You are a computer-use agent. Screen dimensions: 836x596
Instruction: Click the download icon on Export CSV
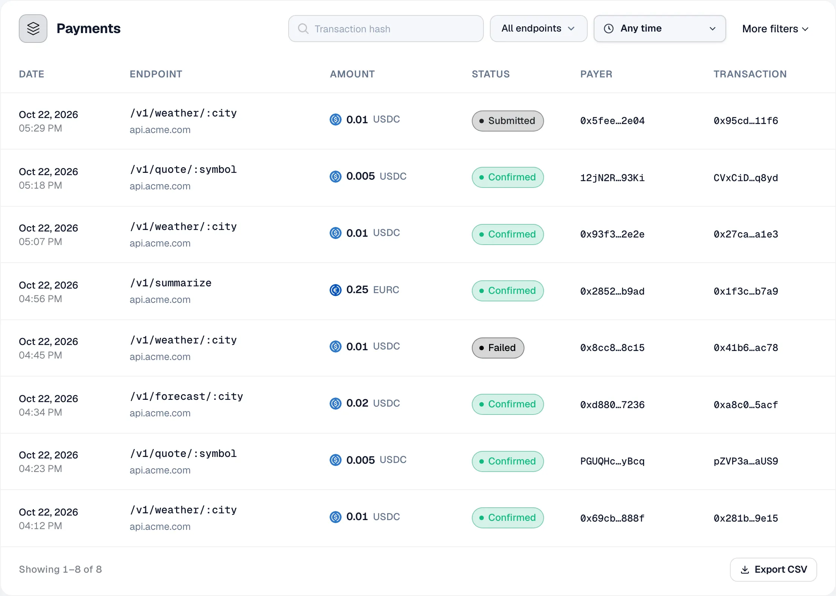point(745,570)
